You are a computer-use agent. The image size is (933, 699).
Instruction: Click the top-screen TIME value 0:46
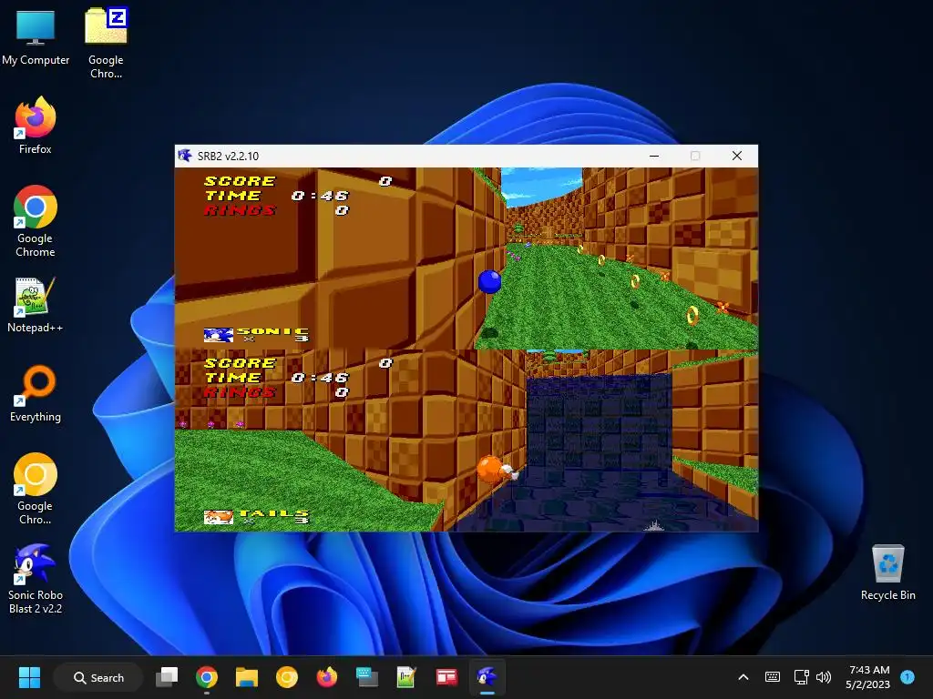pos(320,196)
